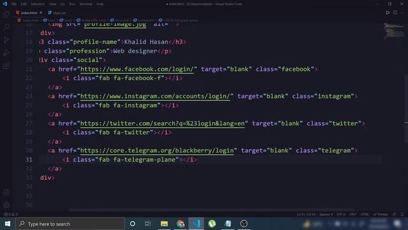This screenshot has height=230, width=408.
Task: Click the minimap code overview
Action: 394,31
